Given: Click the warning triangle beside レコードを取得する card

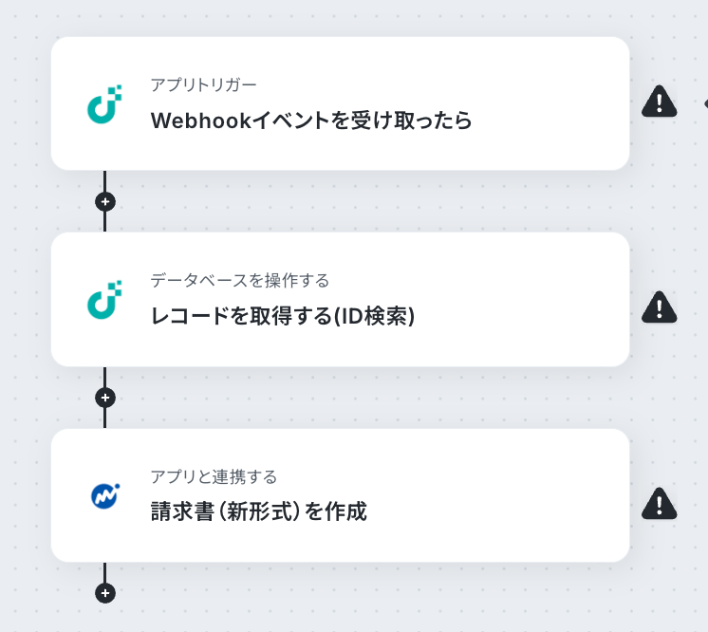Looking at the screenshot, I should pyautogui.click(x=660, y=307).
